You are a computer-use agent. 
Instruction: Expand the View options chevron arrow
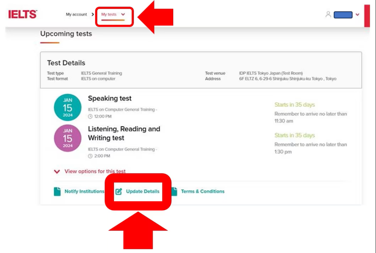57,171
